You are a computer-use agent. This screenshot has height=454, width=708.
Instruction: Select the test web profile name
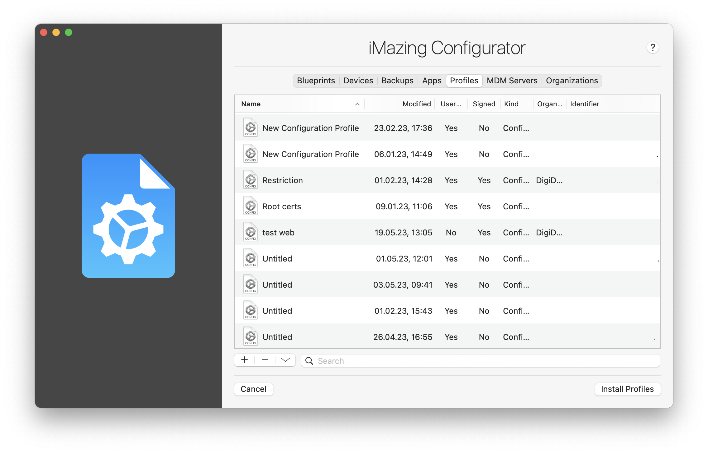click(x=278, y=233)
